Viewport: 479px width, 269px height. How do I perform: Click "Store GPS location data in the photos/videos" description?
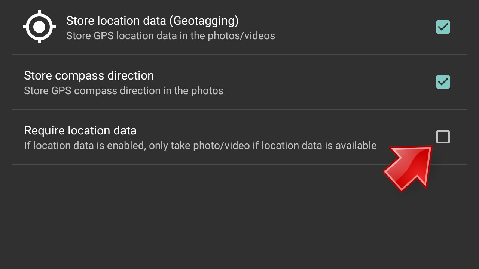click(x=171, y=36)
